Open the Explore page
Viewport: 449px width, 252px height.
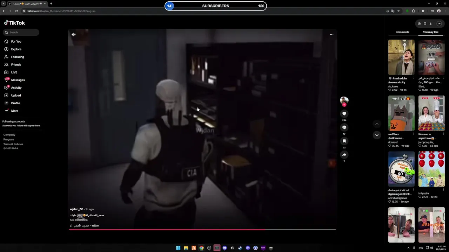click(x=13, y=49)
